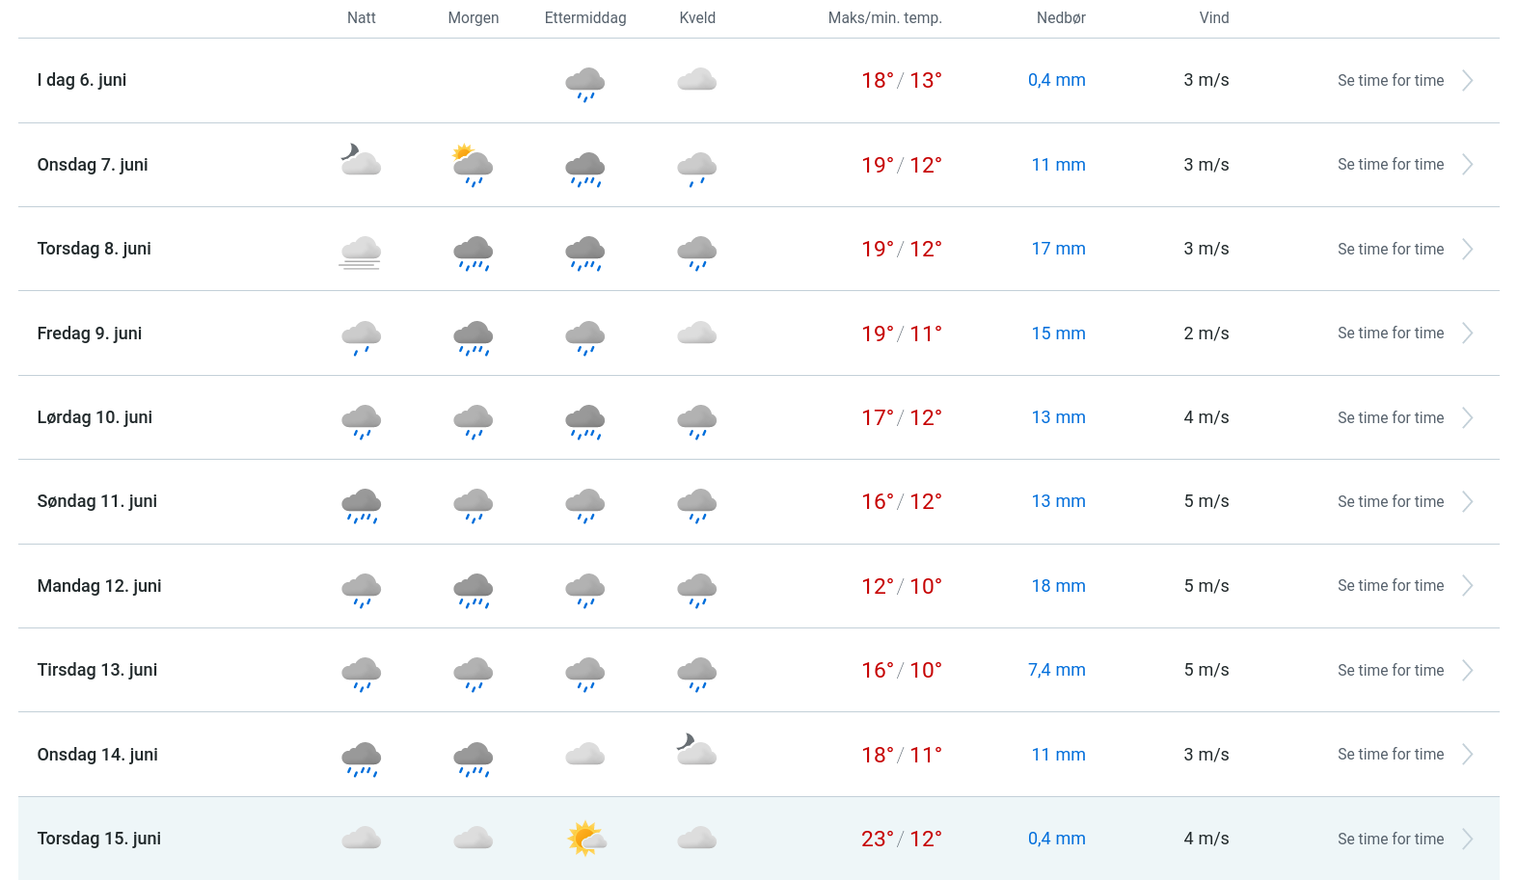This screenshot has width=1518, height=880.
Task: Select the Søndag 11. juni day label
Action: click(x=97, y=501)
